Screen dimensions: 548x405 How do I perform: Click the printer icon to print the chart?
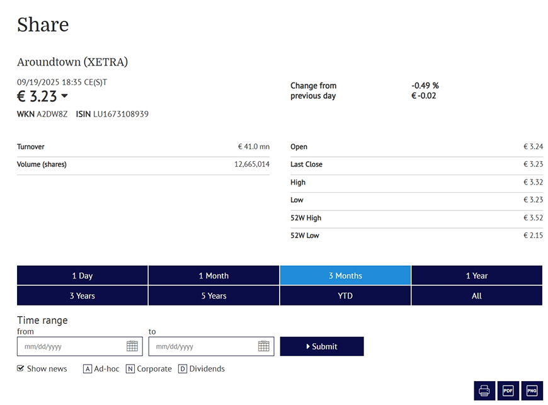coord(484,391)
